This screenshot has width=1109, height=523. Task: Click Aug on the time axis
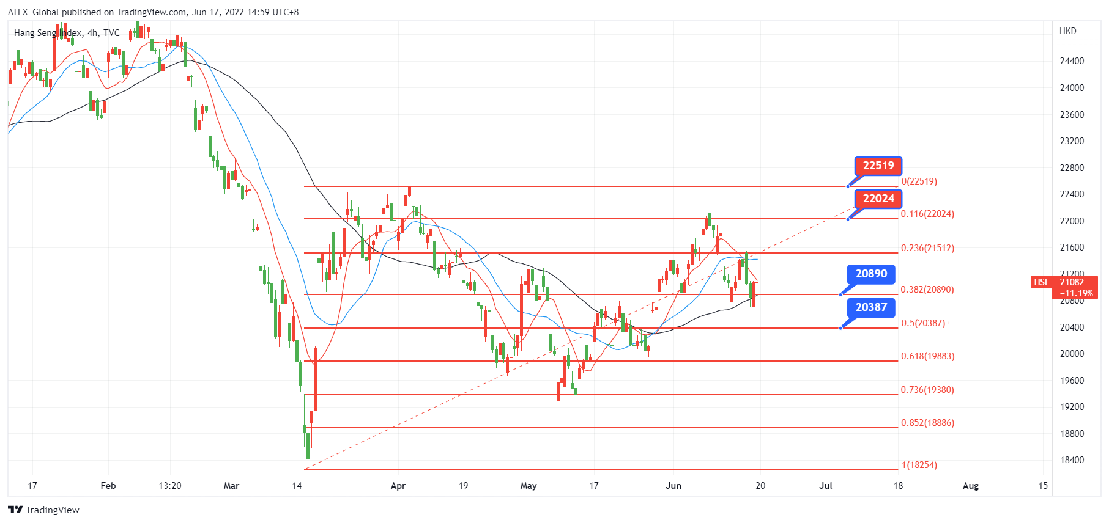point(971,486)
